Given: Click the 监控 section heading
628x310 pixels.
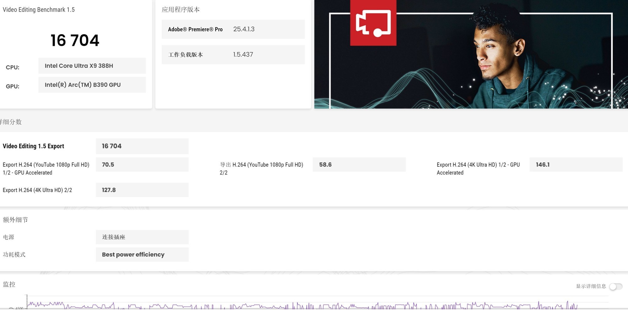Looking at the screenshot, I should pos(9,285).
